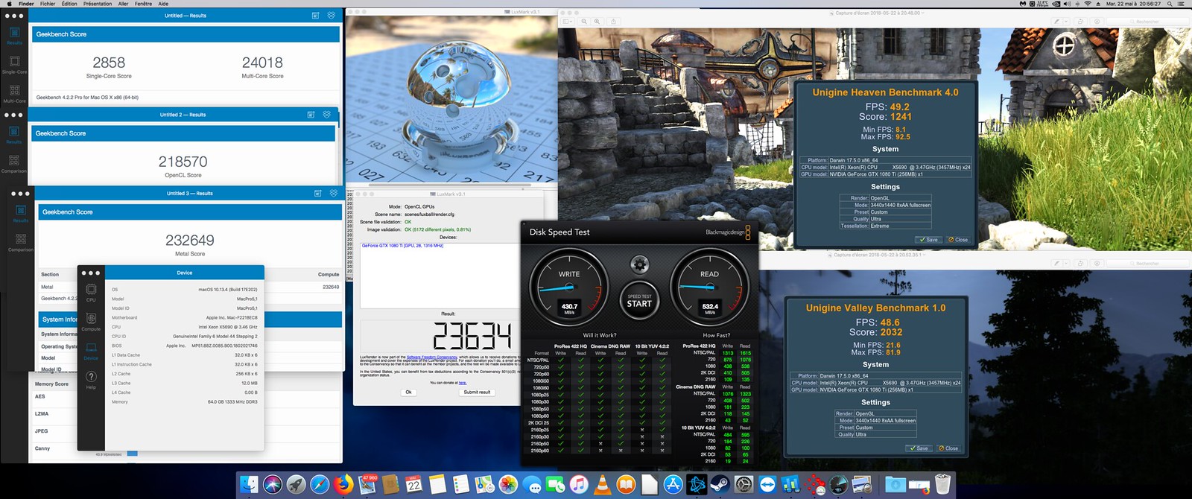Expand the title dropdown of Capture d'écran 20.48.00 window

tap(923, 13)
